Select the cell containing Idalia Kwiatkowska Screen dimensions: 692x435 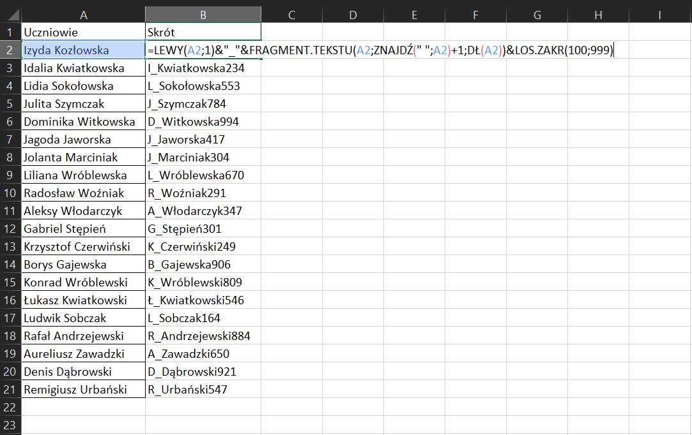(83, 68)
